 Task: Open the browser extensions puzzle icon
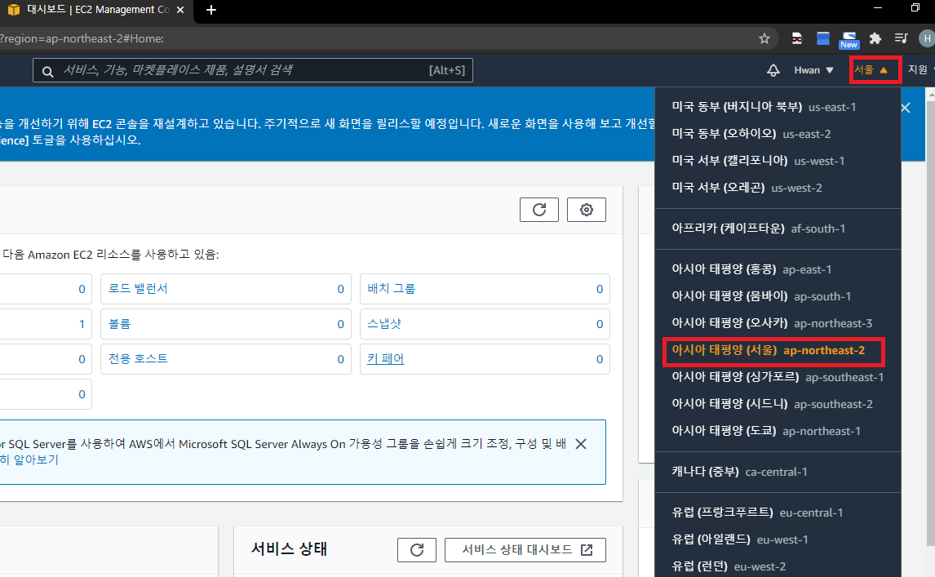pos(875,39)
